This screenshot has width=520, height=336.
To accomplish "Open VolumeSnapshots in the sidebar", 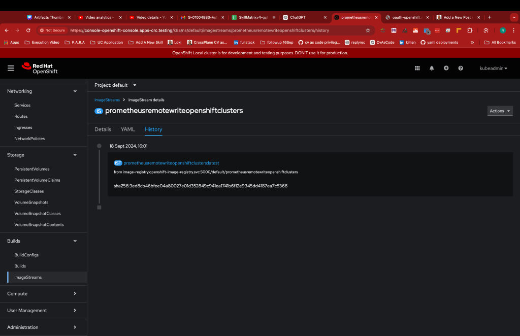I will [x=31, y=203].
